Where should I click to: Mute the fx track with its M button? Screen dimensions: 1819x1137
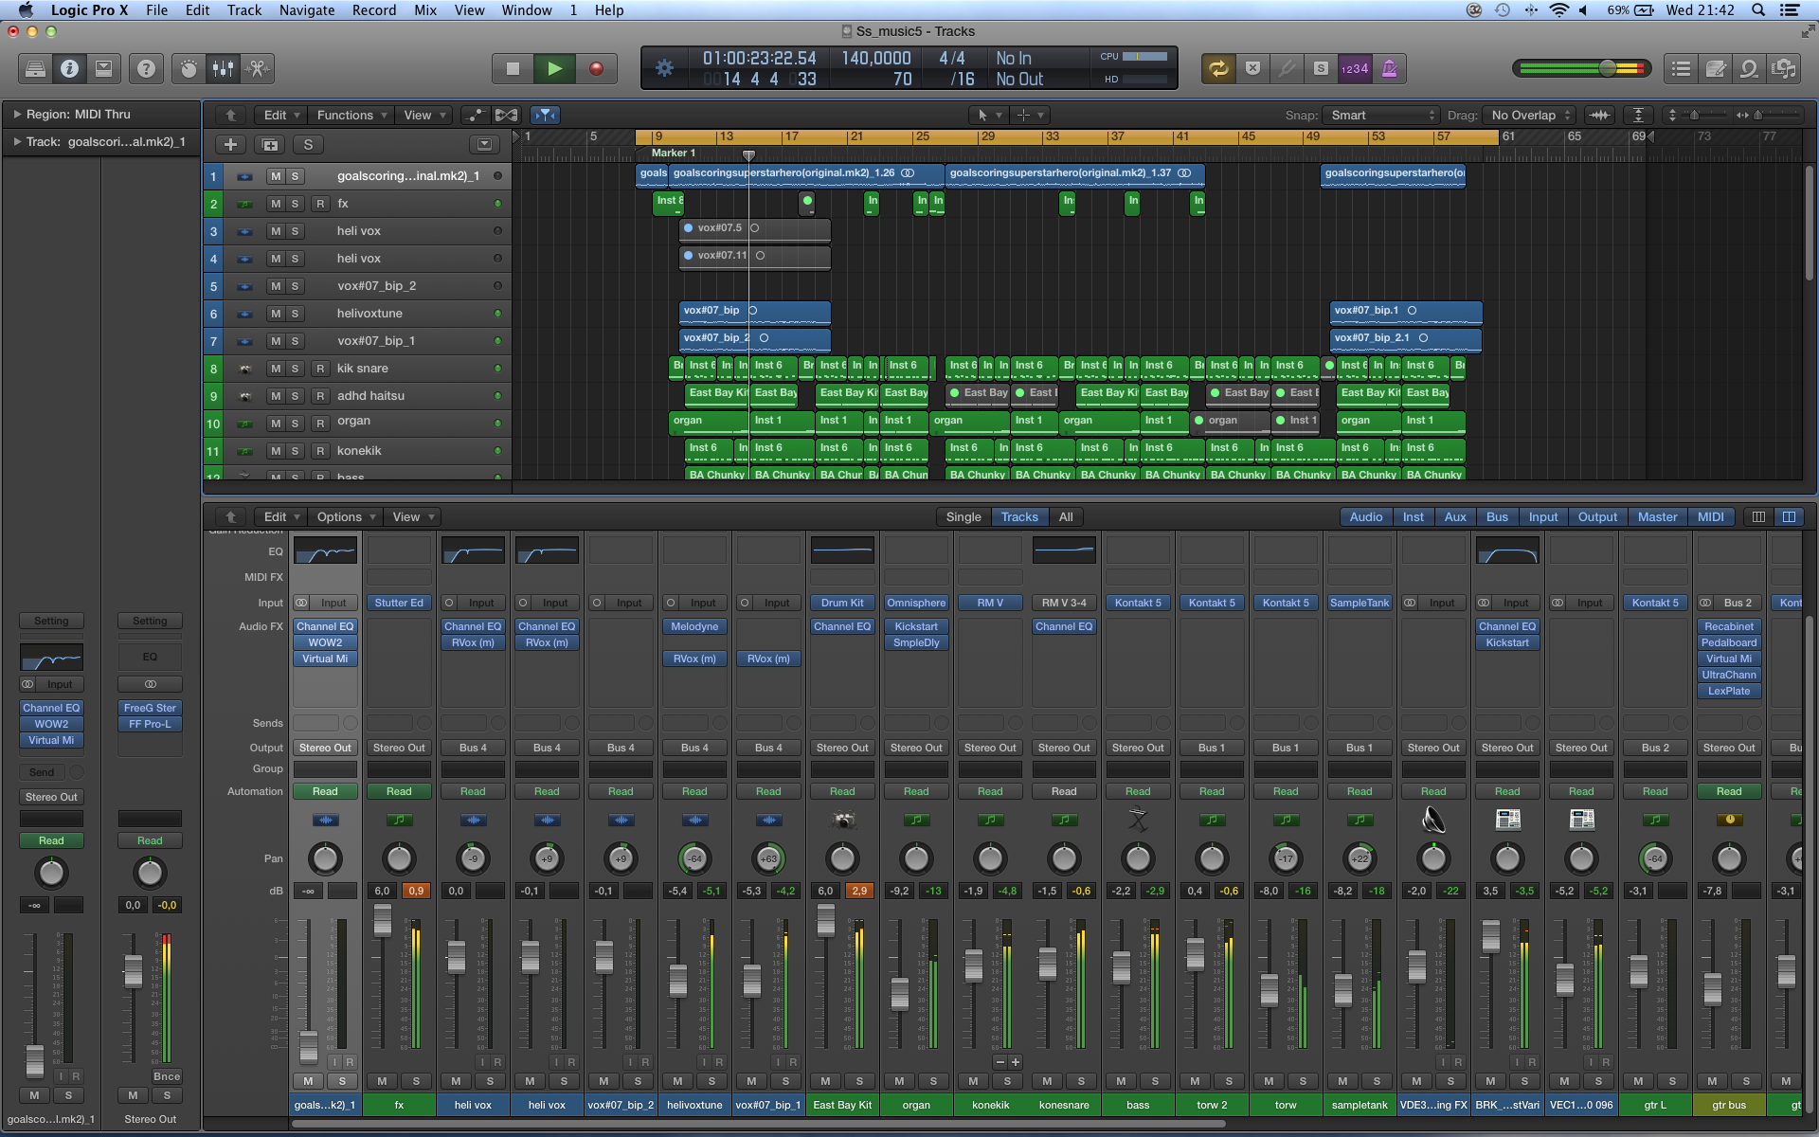277,203
